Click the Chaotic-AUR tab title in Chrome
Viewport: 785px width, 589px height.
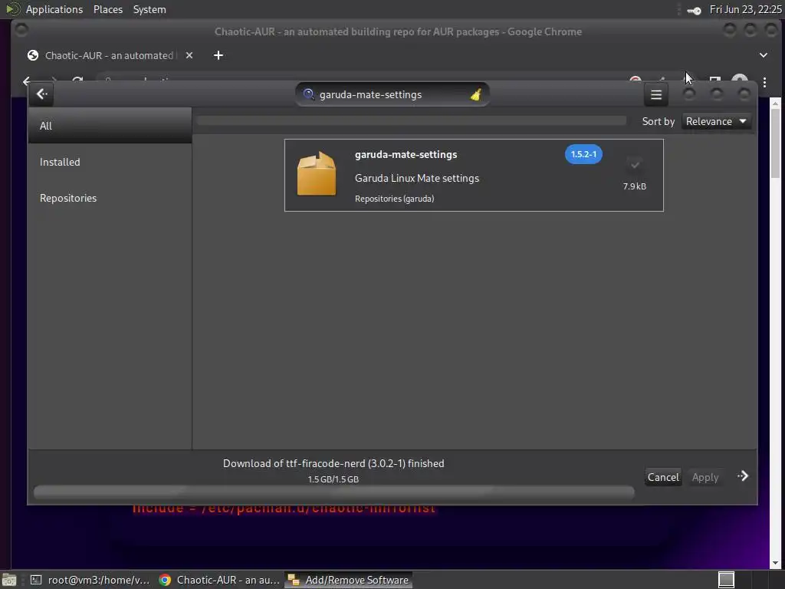[x=109, y=55]
